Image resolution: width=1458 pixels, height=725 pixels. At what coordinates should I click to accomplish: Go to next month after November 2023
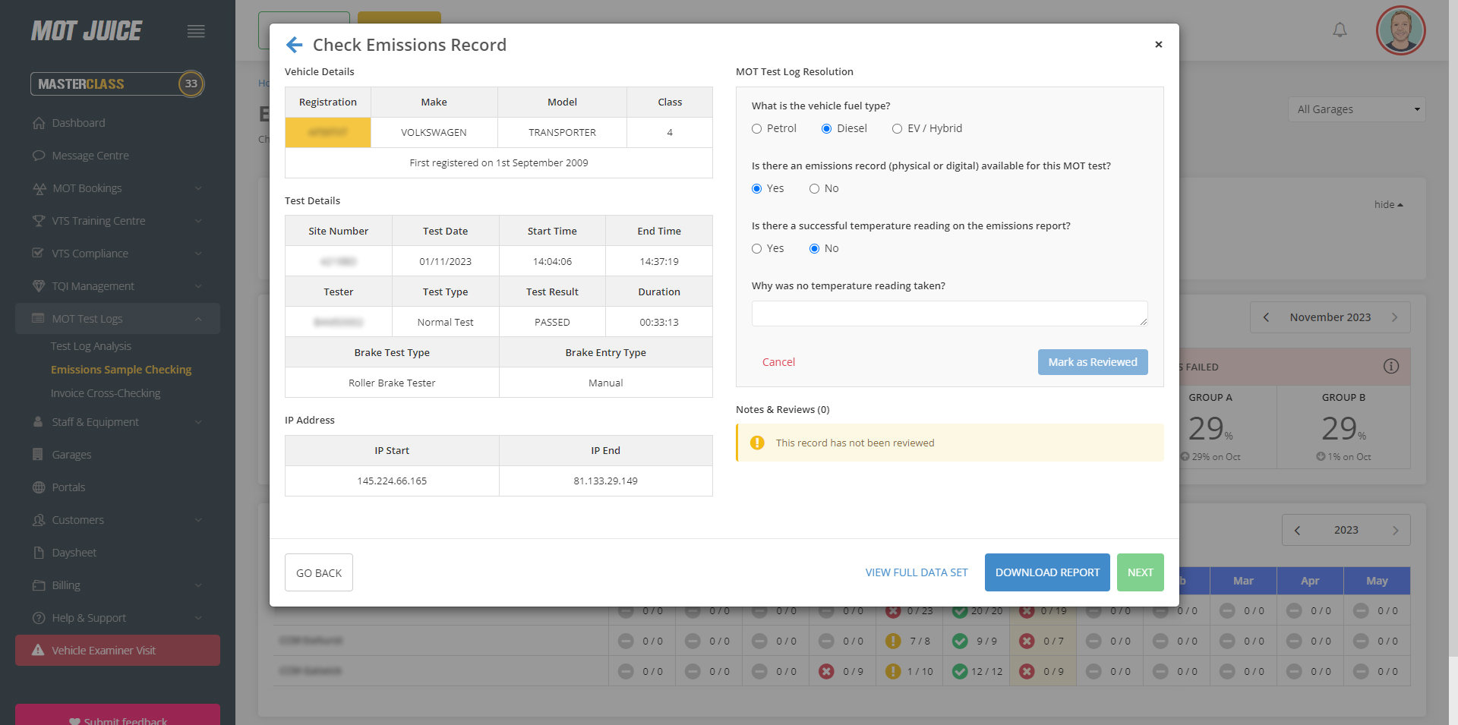[1394, 317]
